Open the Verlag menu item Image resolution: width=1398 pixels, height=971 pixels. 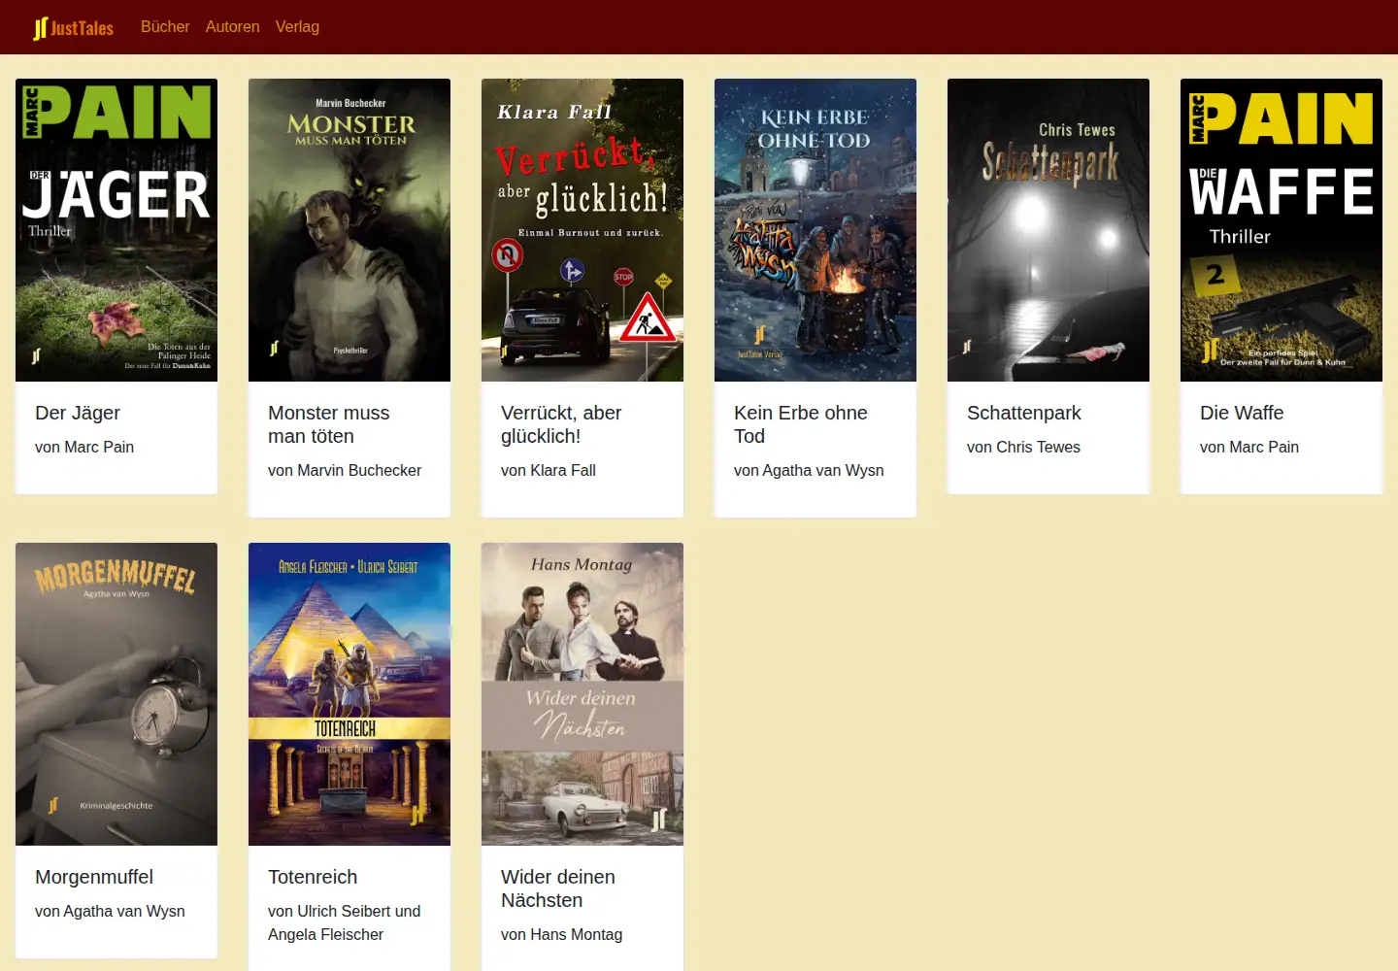(297, 27)
